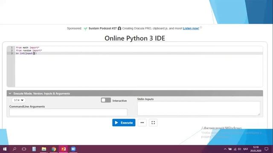Open the taskbar search magnifier

click(x=14, y=149)
